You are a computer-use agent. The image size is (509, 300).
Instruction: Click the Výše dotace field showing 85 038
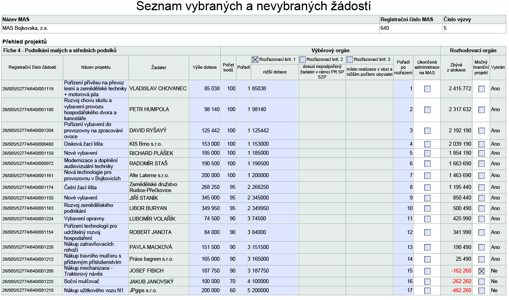click(205, 89)
